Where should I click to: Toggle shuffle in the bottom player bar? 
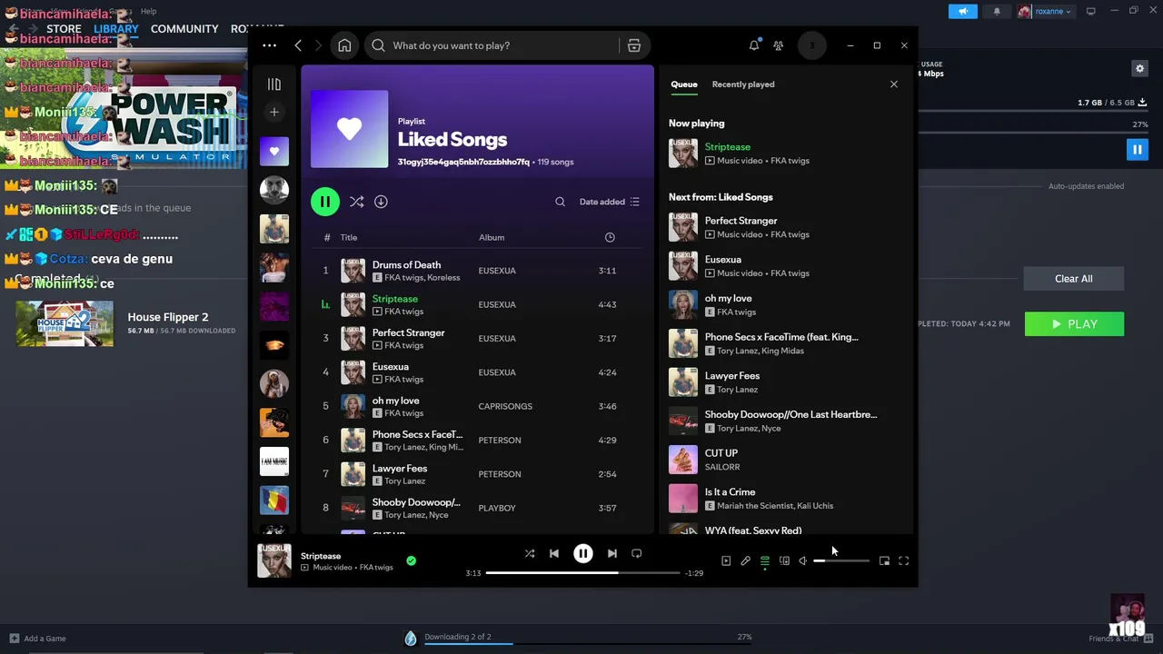click(530, 553)
